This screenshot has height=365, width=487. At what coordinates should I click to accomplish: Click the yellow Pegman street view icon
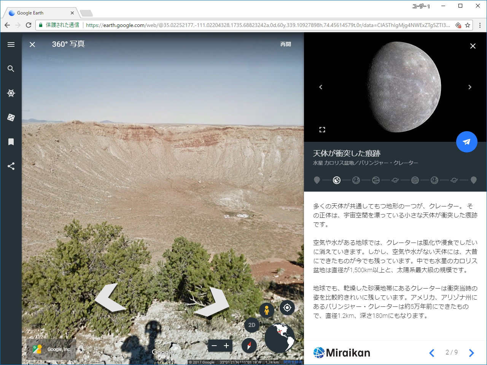click(x=267, y=310)
